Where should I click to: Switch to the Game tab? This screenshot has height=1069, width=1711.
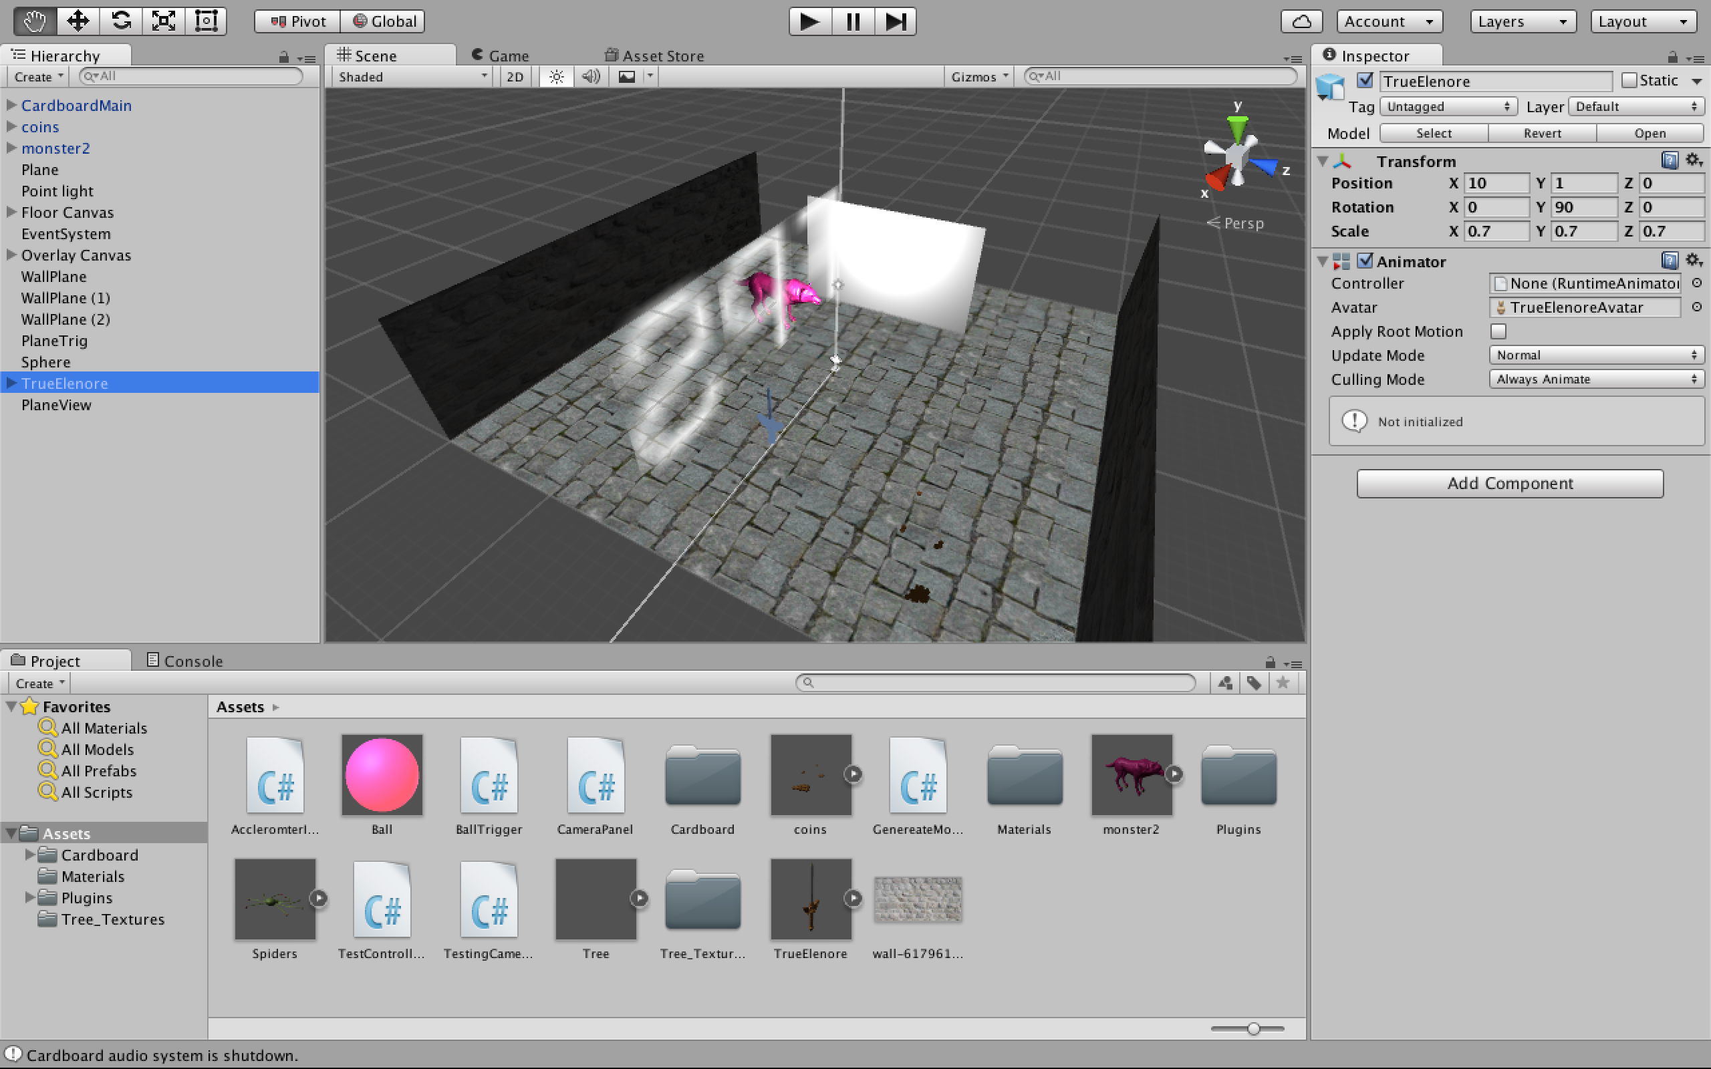(501, 56)
